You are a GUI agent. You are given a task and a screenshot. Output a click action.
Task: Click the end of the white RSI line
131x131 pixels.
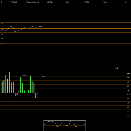click(35, 27)
